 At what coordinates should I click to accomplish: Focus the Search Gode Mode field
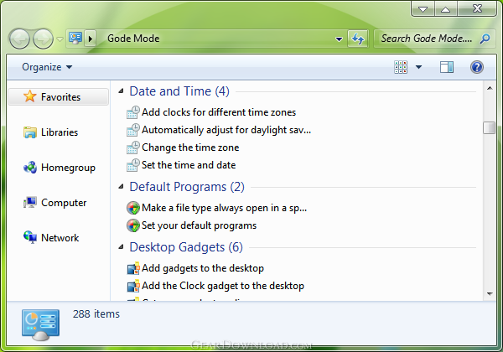434,39
